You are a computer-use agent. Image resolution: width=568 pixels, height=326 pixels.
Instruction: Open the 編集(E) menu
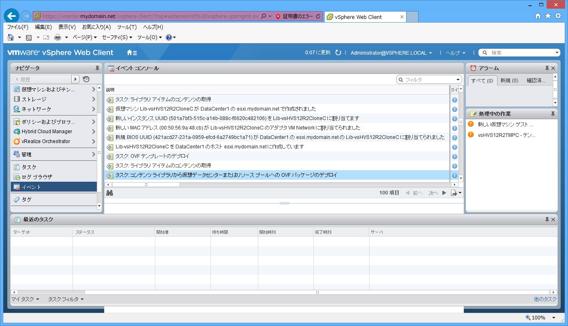[x=43, y=27]
